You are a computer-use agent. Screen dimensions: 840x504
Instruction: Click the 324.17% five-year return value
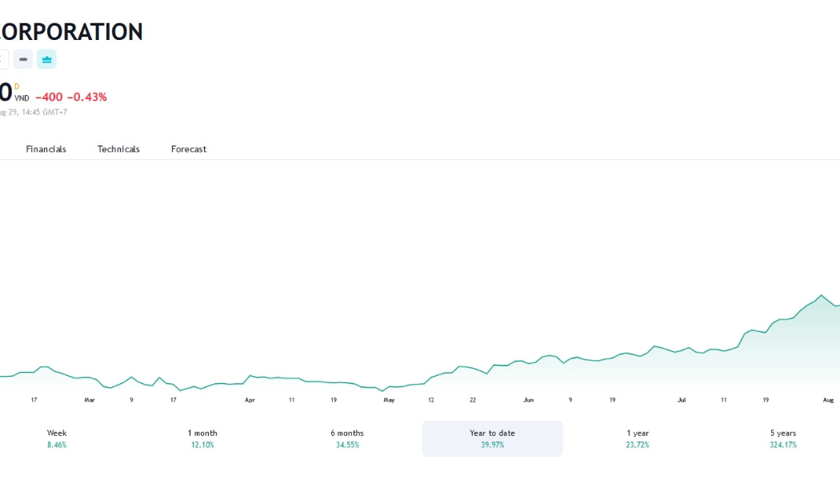point(783,445)
